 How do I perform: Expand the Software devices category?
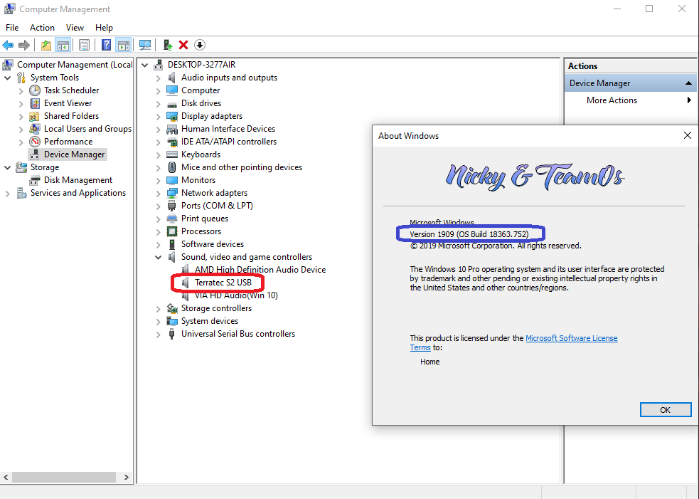pos(159,245)
